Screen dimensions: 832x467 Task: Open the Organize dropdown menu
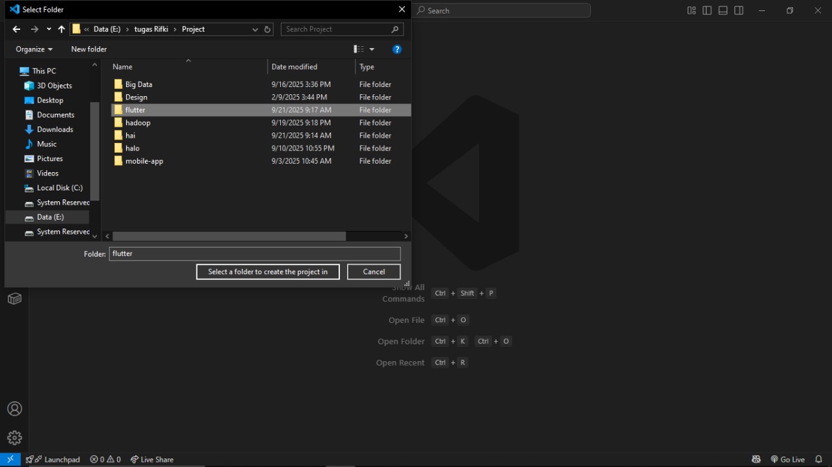34,49
